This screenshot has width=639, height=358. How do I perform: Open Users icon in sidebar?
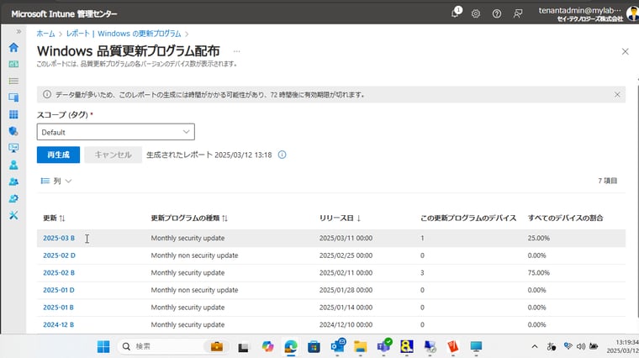pos(13,165)
